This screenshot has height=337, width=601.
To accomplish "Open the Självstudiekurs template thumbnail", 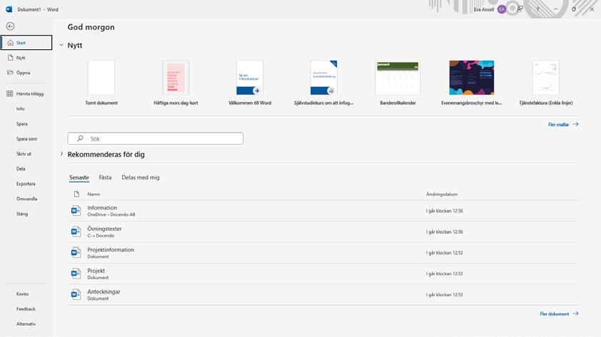I will (x=323, y=78).
